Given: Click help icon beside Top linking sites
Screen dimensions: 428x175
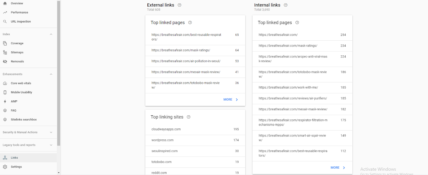Looking at the screenshot, I should click(189, 117).
